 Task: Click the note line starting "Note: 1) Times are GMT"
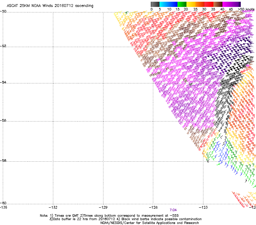[x=109, y=216]
